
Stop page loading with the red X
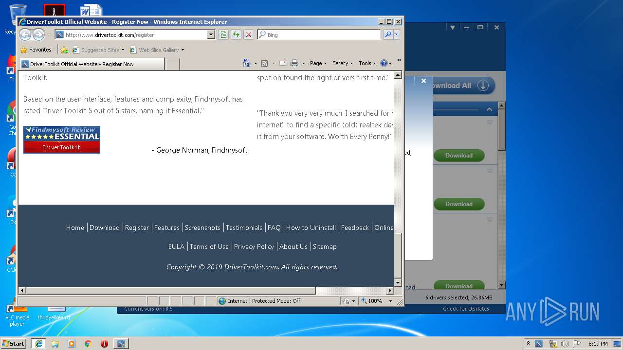[249, 35]
